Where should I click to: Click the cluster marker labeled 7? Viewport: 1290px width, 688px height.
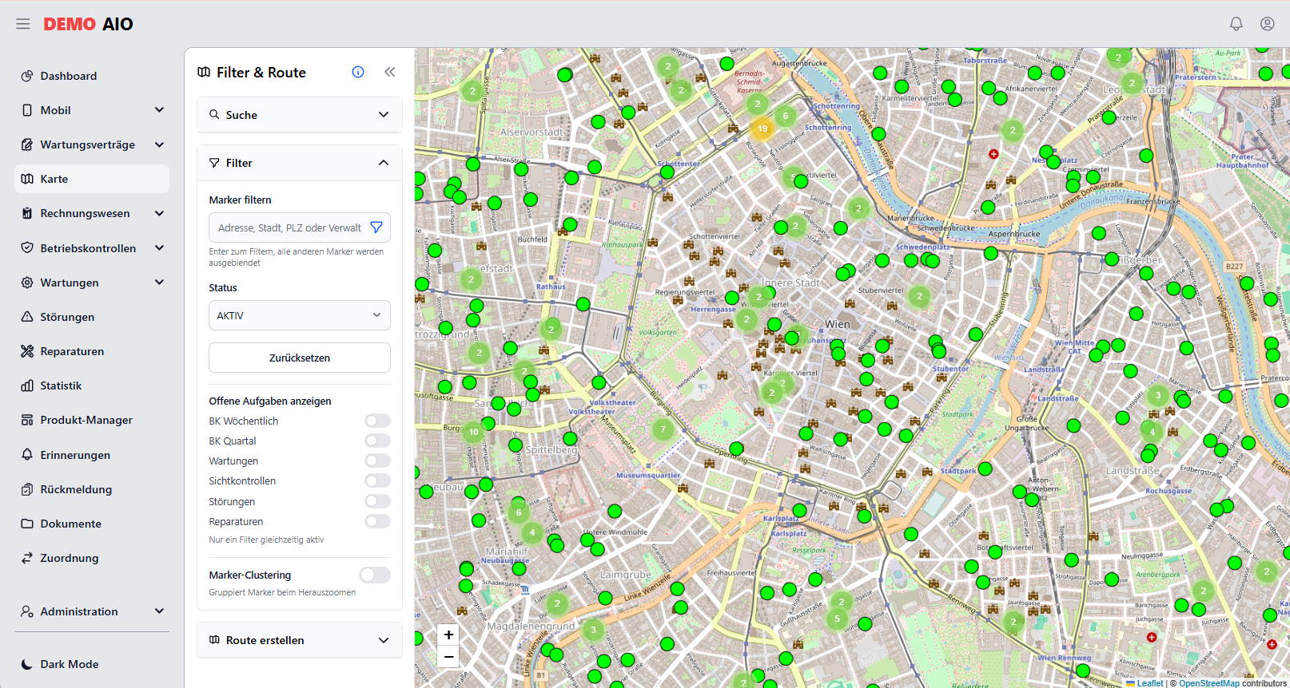pos(662,429)
